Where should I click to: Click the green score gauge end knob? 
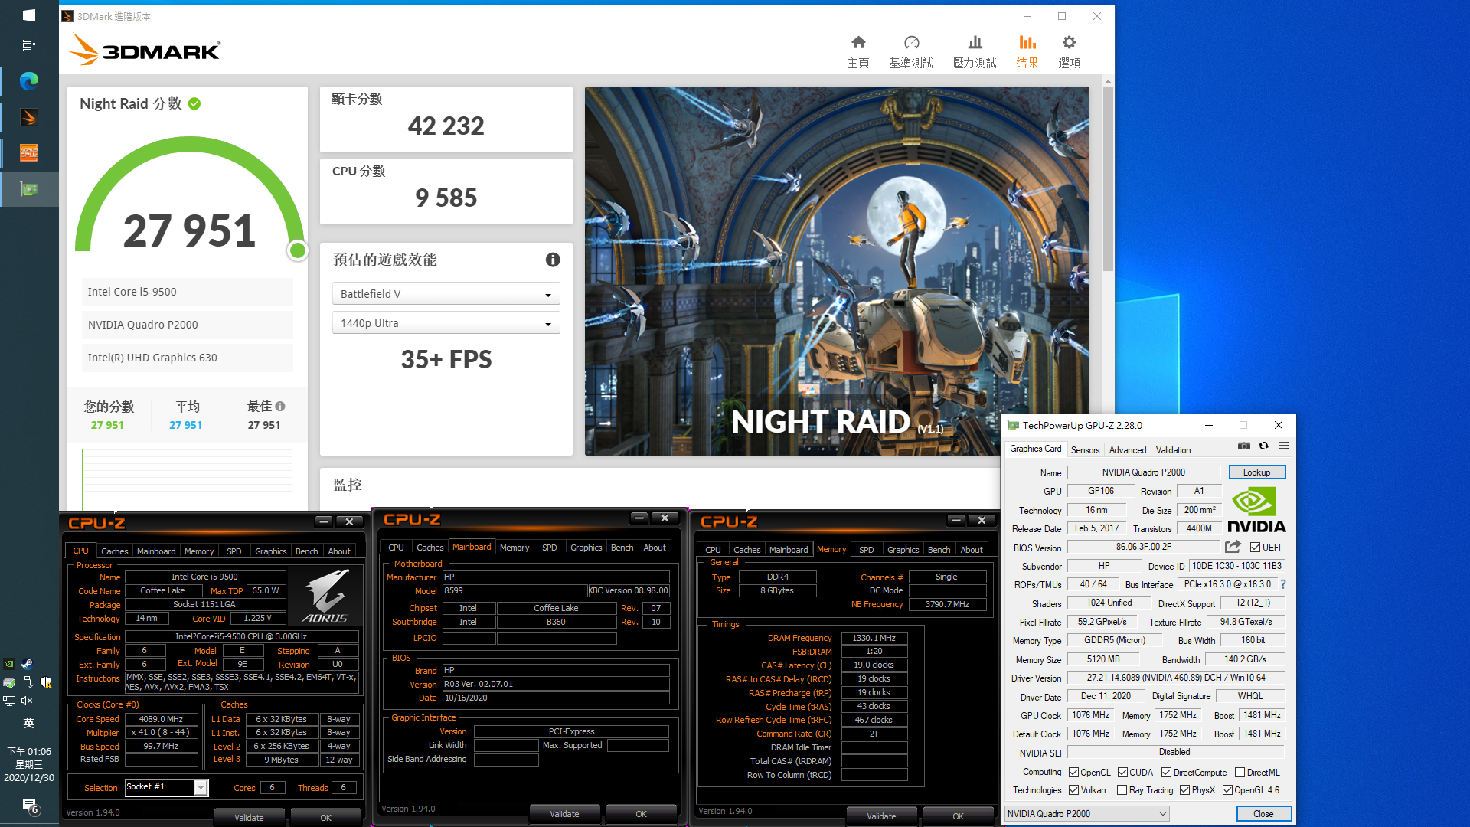pyautogui.click(x=298, y=250)
